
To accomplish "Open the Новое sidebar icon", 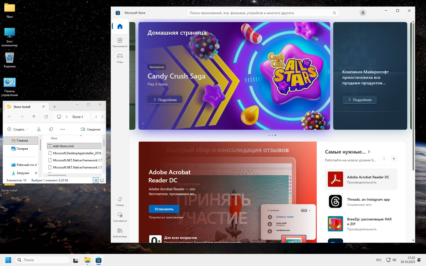I will point(120,201).
